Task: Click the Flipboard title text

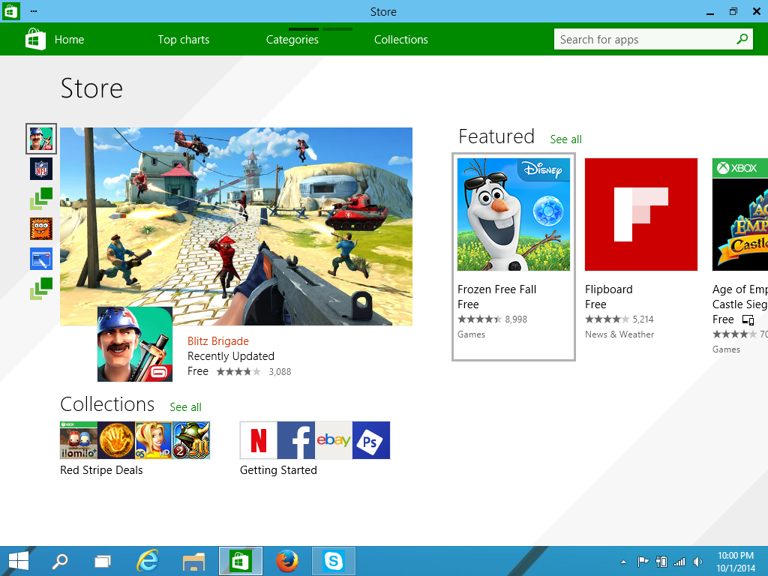Action: pos(609,289)
